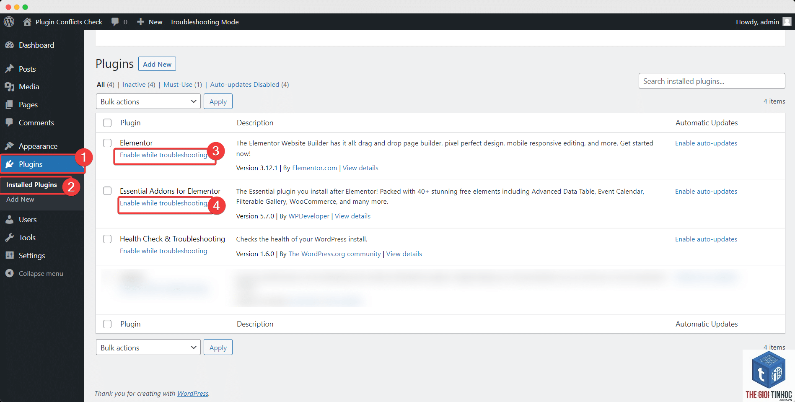
Task: Enable auto-updates for Health Check
Action: (x=706, y=239)
